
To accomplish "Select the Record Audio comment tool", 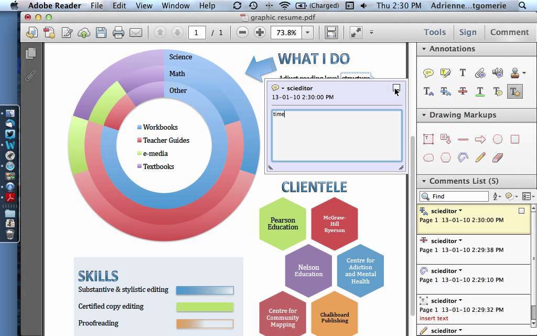I will coord(497,72).
